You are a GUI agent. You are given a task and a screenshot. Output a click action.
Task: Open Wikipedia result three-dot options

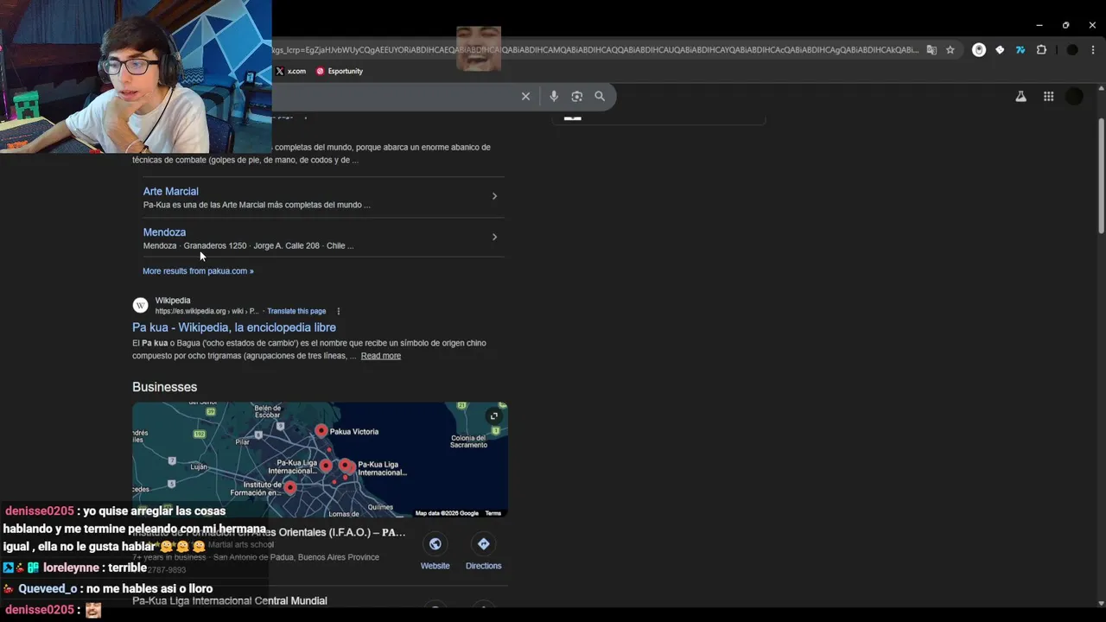point(339,311)
